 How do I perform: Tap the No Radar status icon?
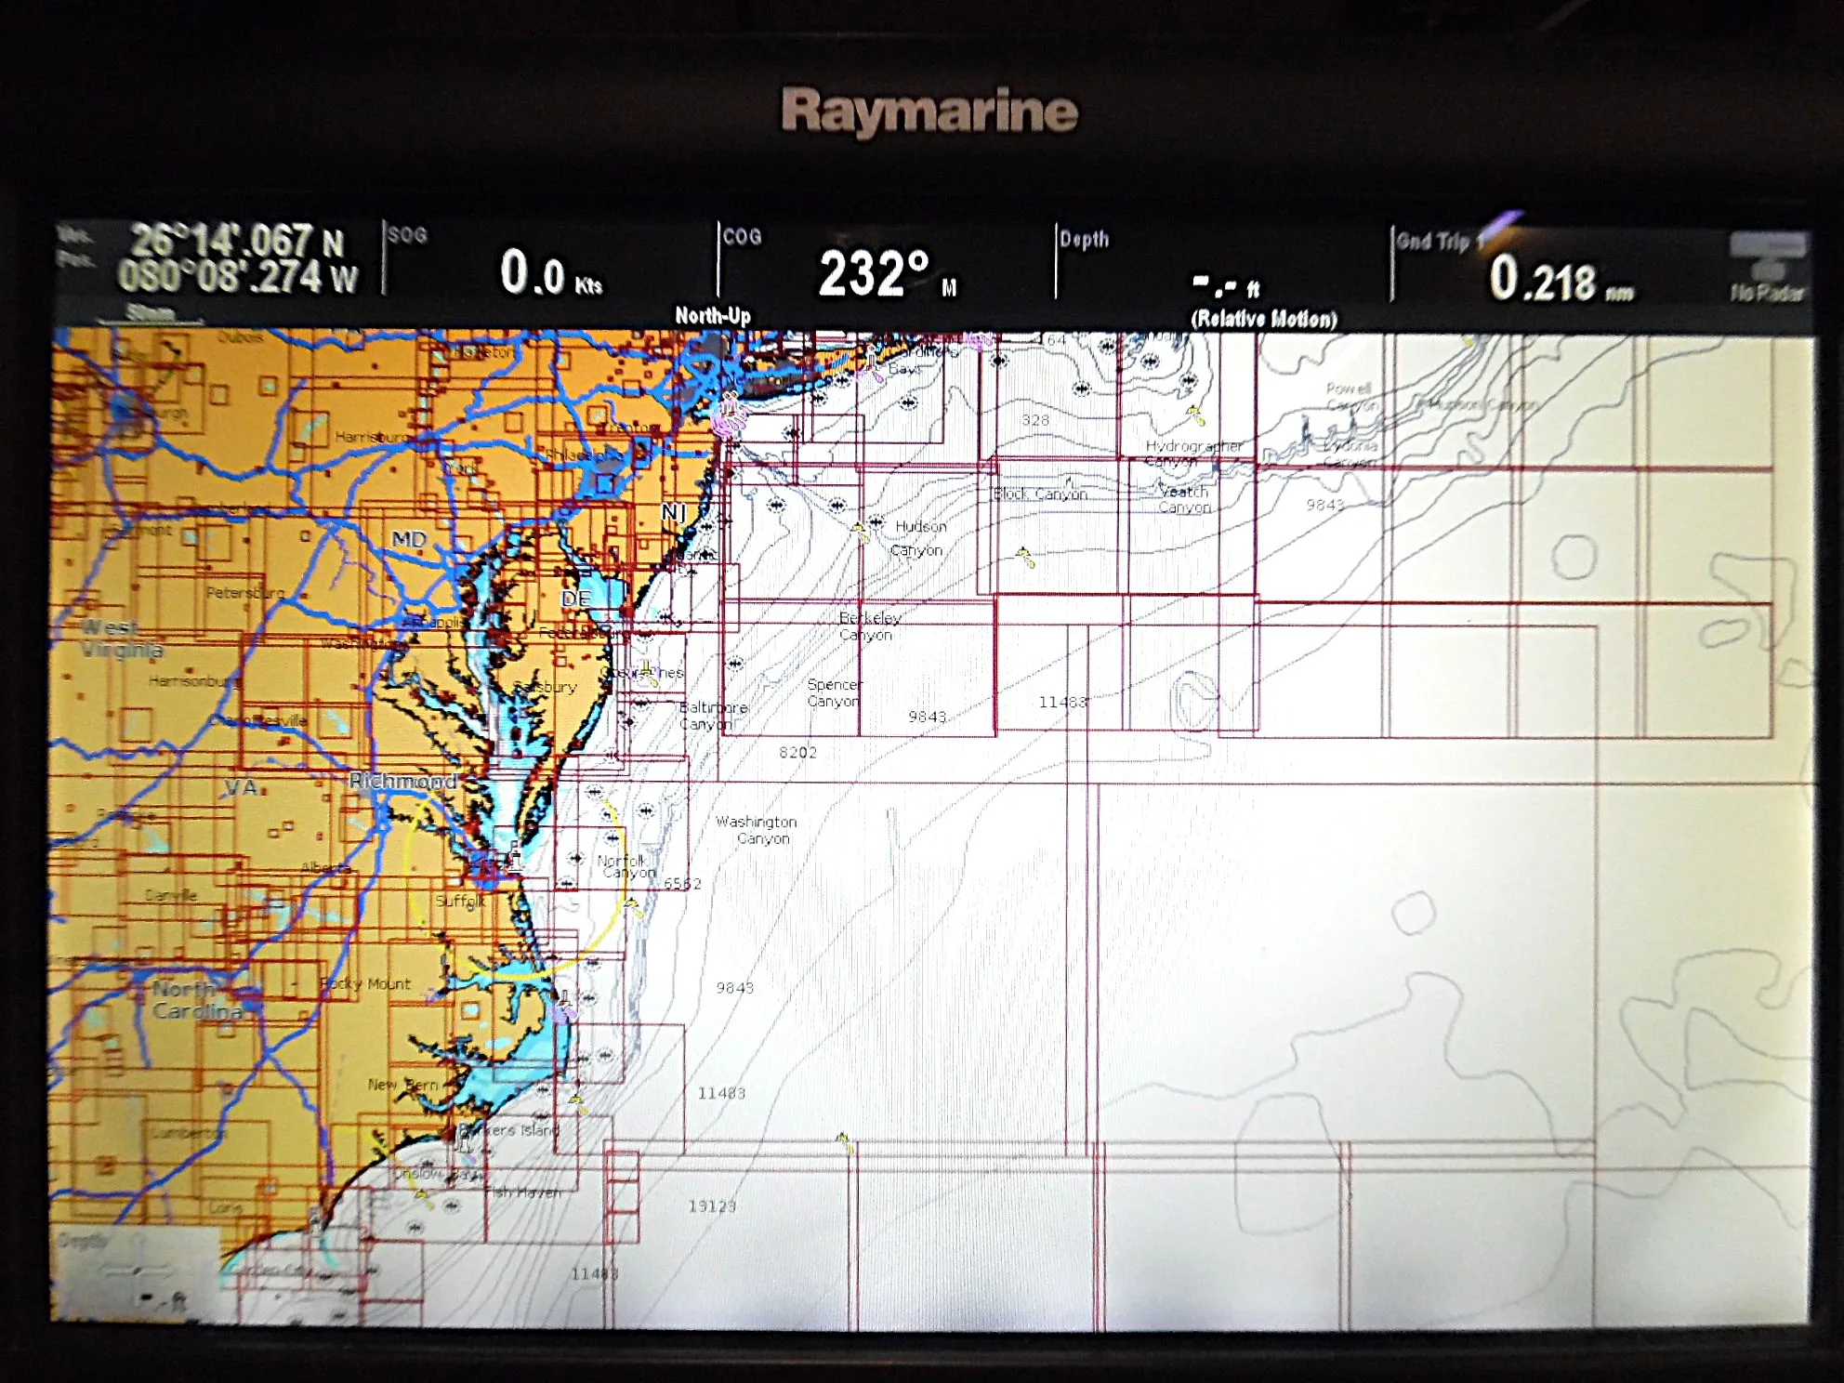[x=1767, y=268]
